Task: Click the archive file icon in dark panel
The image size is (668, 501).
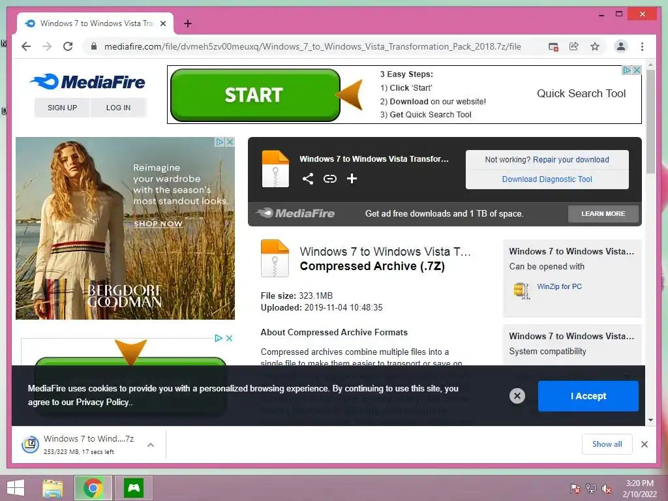Action: [275, 169]
